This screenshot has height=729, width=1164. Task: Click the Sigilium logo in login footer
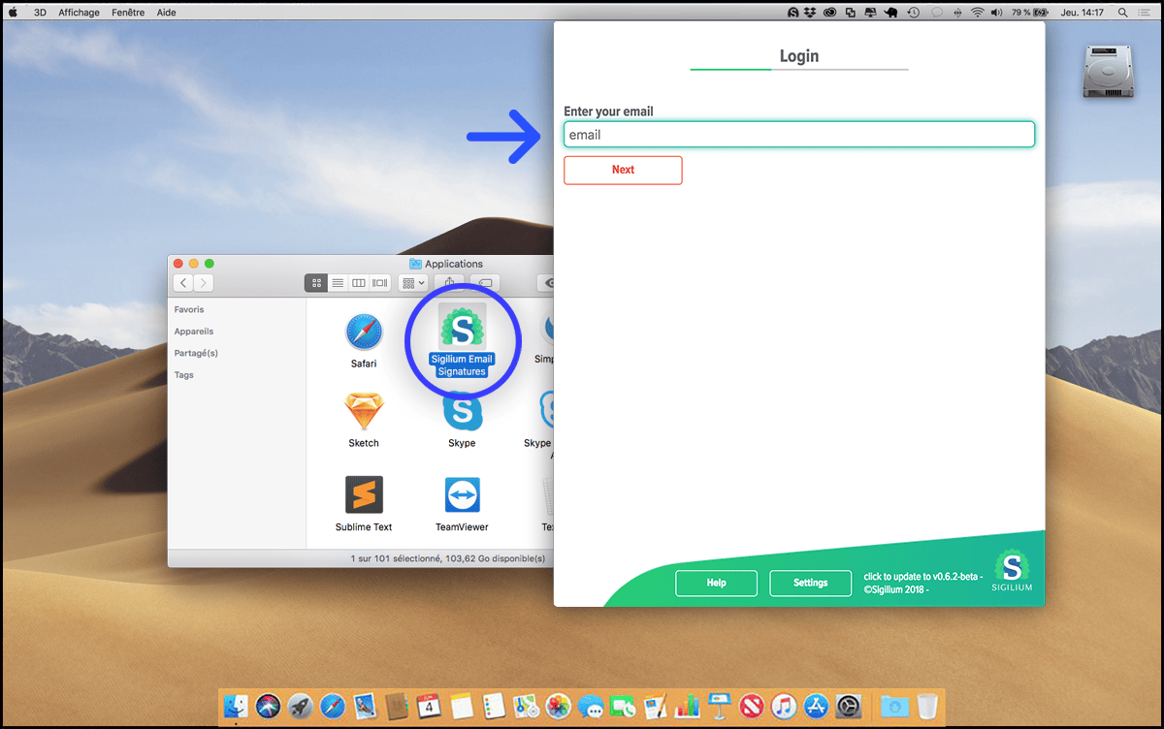pyautogui.click(x=1012, y=571)
